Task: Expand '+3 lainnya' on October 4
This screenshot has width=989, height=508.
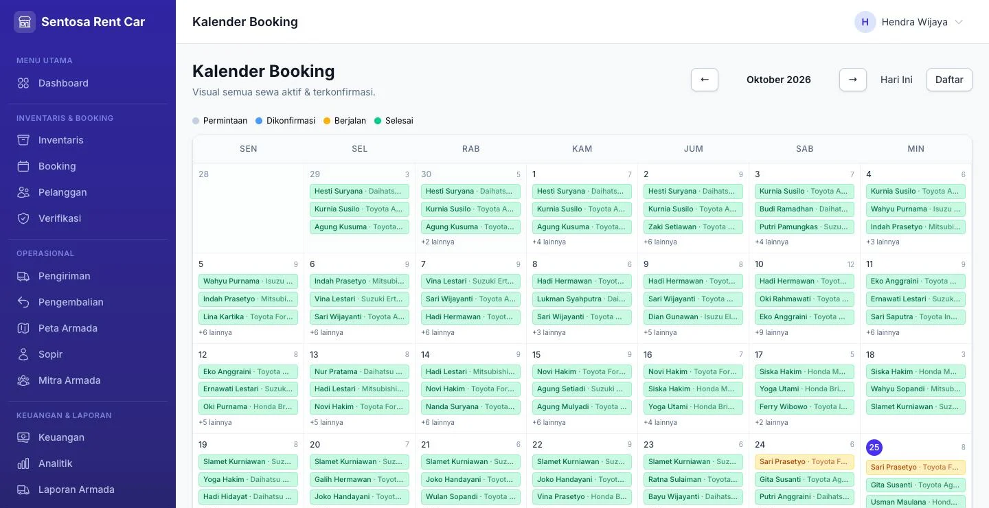Action: 883,242
